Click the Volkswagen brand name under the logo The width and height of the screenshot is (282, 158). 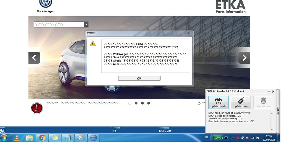click(46, 11)
